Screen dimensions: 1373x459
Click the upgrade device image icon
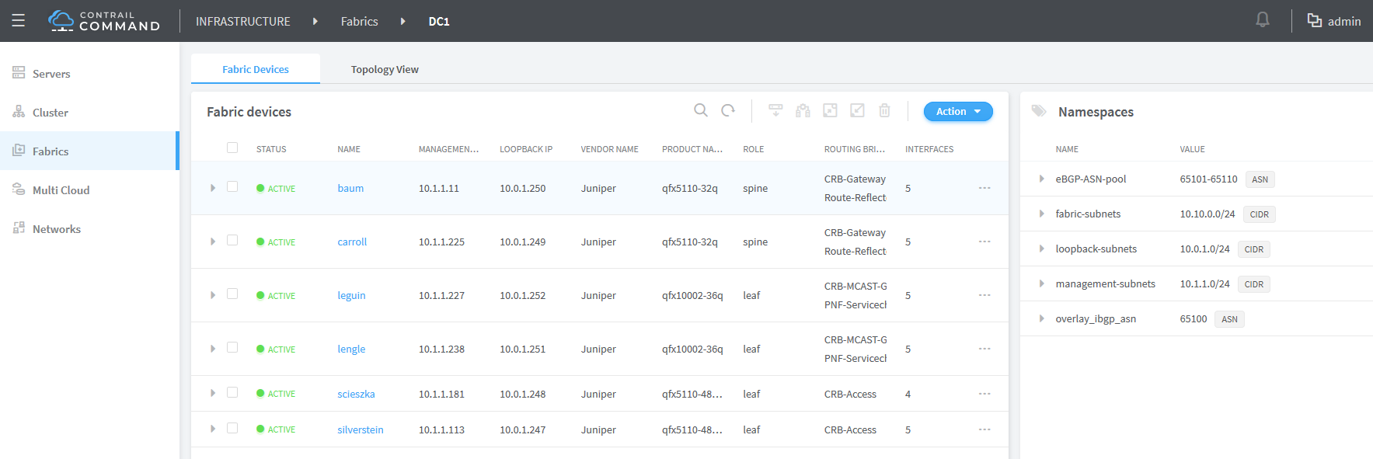click(x=775, y=110)
